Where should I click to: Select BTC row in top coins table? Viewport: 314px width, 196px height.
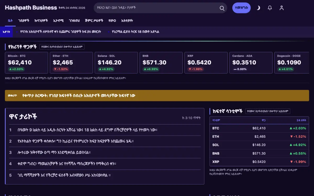[259, 128]
